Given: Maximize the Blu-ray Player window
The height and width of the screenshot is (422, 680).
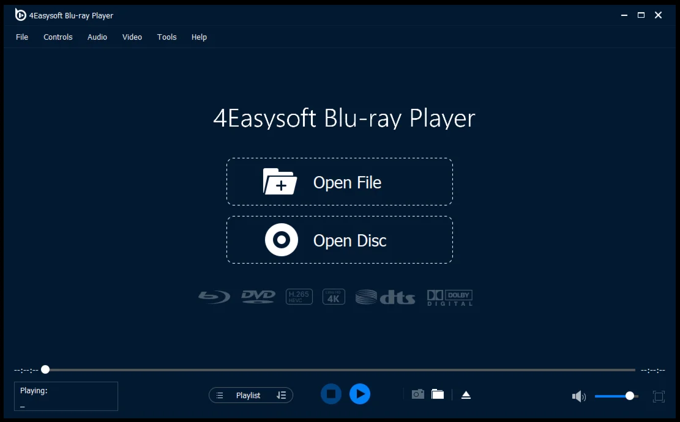Looking at the screenshot, I should click(x=641, y=15).
